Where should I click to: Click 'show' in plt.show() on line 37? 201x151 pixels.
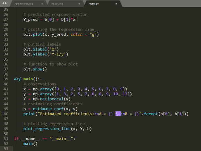point(37,69)
